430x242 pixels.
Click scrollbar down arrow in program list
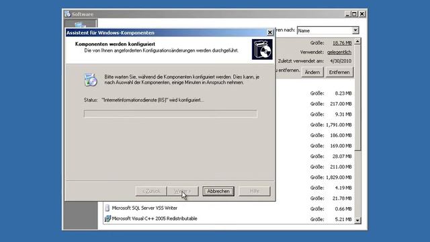357,220
